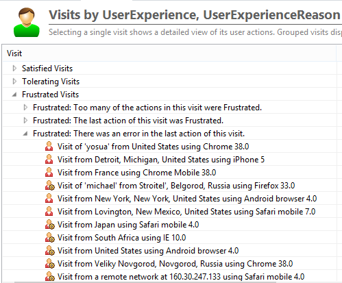Click the gear-user icon beside Japan visit

[x=50, y=225]
